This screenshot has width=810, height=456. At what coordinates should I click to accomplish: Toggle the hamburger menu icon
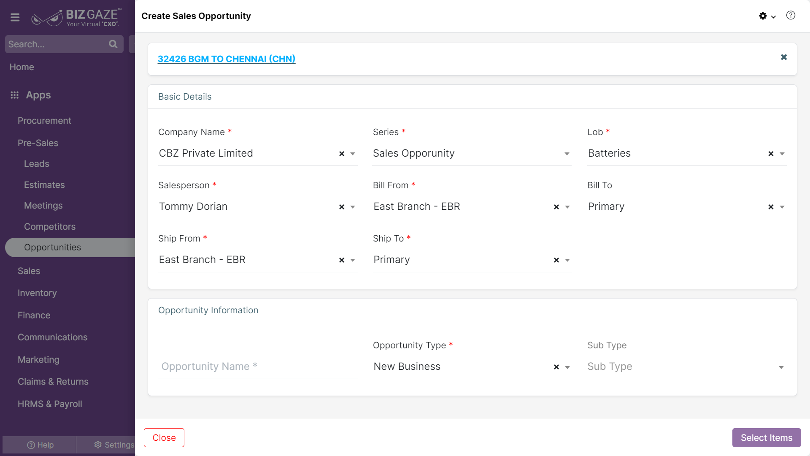15,17
